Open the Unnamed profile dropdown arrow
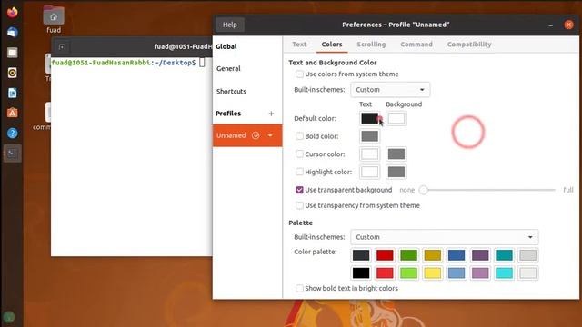Image resolution: width=582 pixels, height=327 pixels. (270, 135)
